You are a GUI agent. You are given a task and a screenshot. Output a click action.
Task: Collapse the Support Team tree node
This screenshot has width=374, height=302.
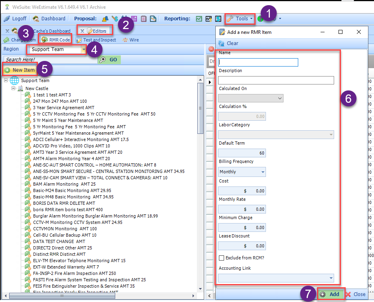pyautogui.click(x=6, y=80)
